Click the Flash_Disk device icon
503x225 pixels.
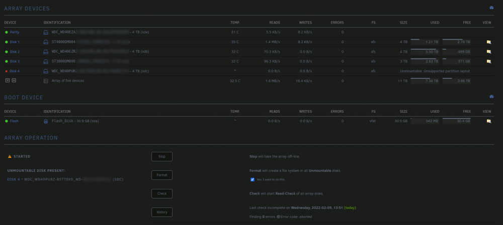tap(46, 121)
